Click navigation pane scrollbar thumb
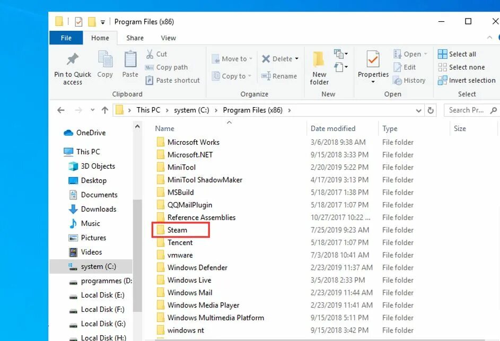The width and height of the screenshot is (500, 341). point(137,255)
